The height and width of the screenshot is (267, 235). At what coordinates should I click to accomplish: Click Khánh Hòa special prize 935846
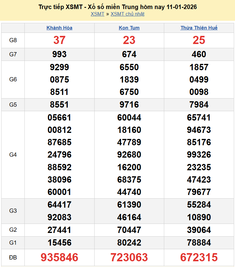59,257
